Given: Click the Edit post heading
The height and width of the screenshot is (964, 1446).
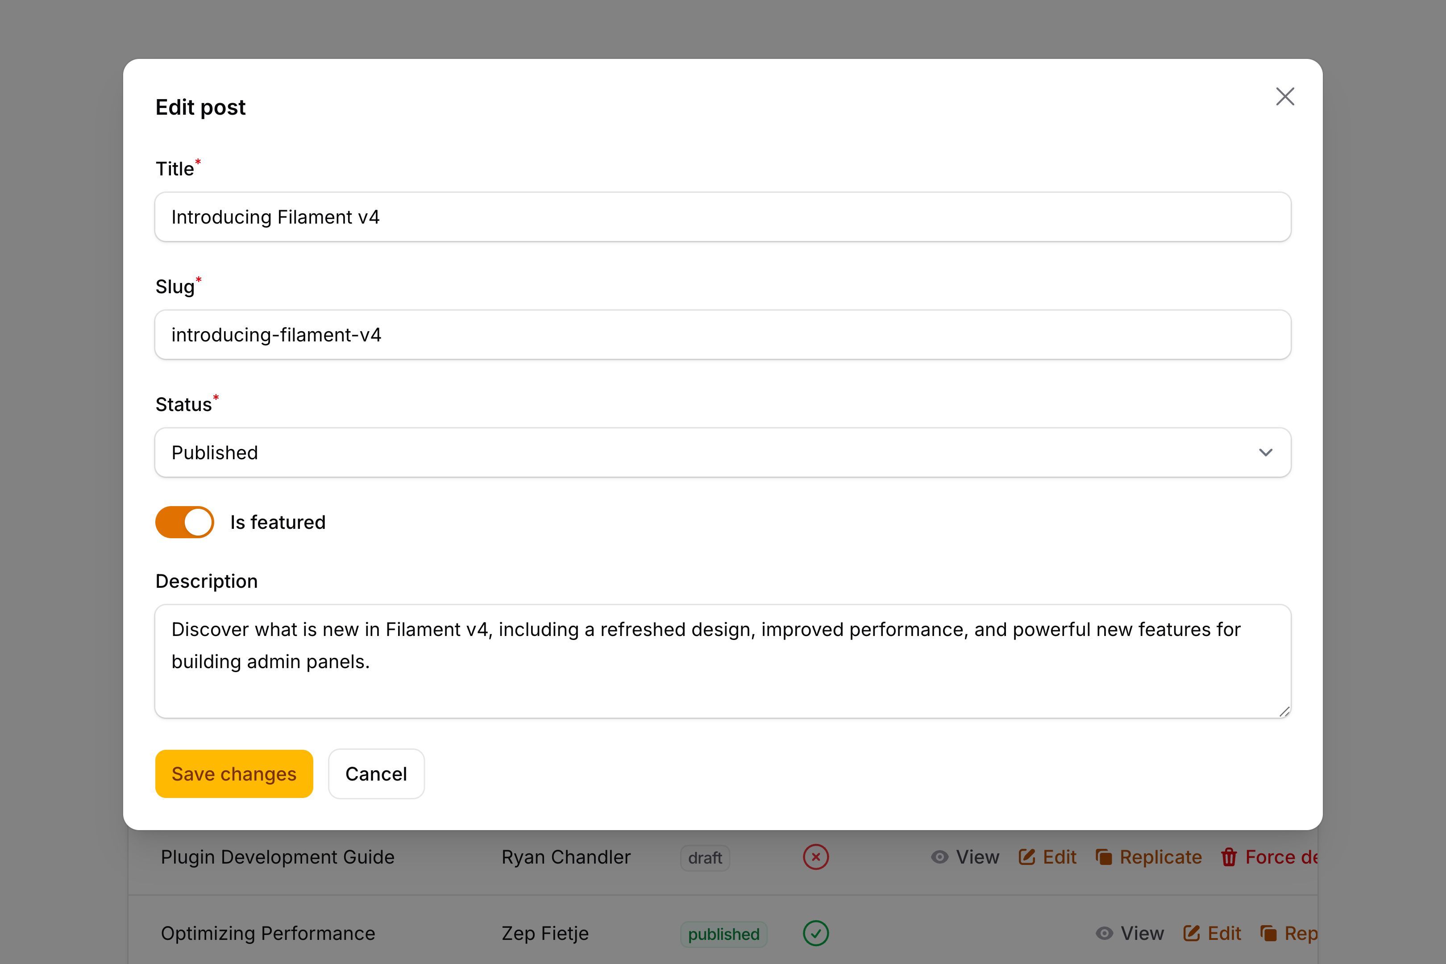Looking at the screenshot, I should click(200, 108).
